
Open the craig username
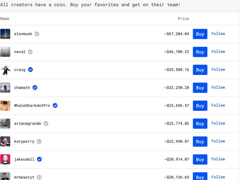20,70
